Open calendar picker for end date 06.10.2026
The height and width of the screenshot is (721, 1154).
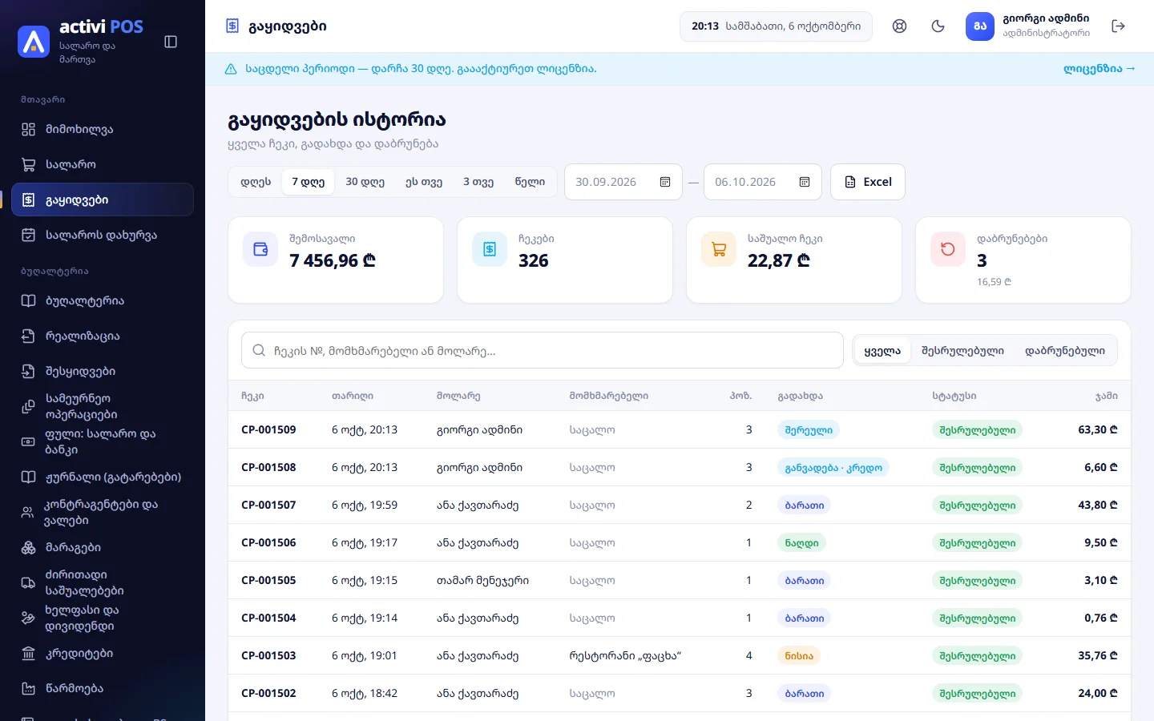pyautogui.click(x=805, y=182)
